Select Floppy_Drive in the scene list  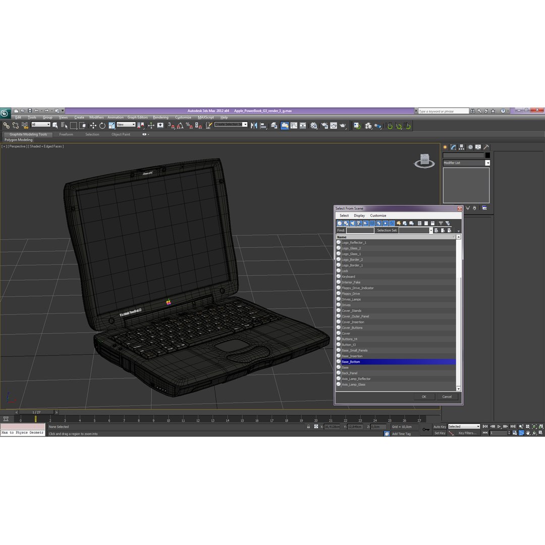pos(396,294)
